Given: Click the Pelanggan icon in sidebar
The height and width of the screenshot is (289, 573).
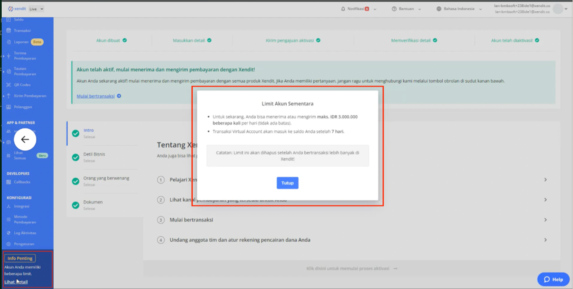Looking at the screenshot, I should pyautogui.click(x=8, y=107).
